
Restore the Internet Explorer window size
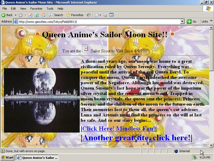206,2
